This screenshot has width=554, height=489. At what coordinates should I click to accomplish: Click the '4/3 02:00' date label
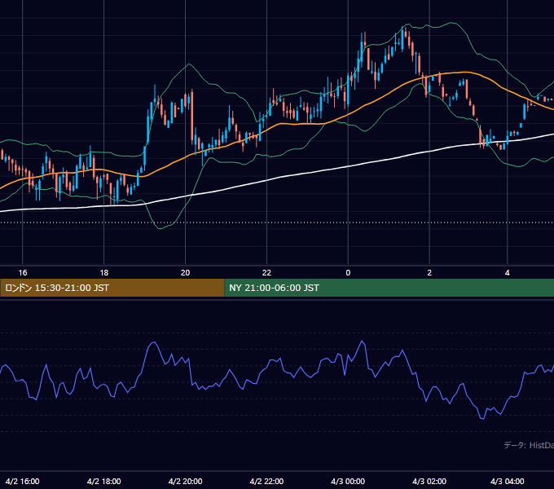(429, 481)
